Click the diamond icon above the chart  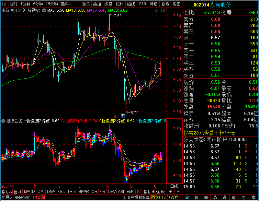point(157,11)
